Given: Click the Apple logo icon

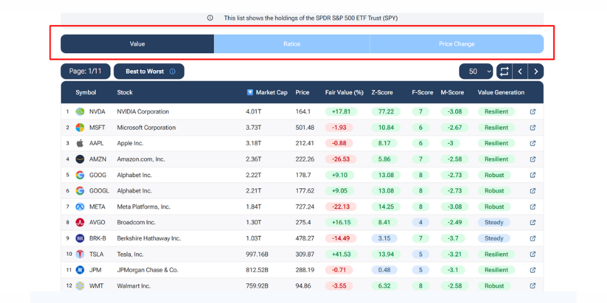Looking at the screenshot, I should coord(79,144).
